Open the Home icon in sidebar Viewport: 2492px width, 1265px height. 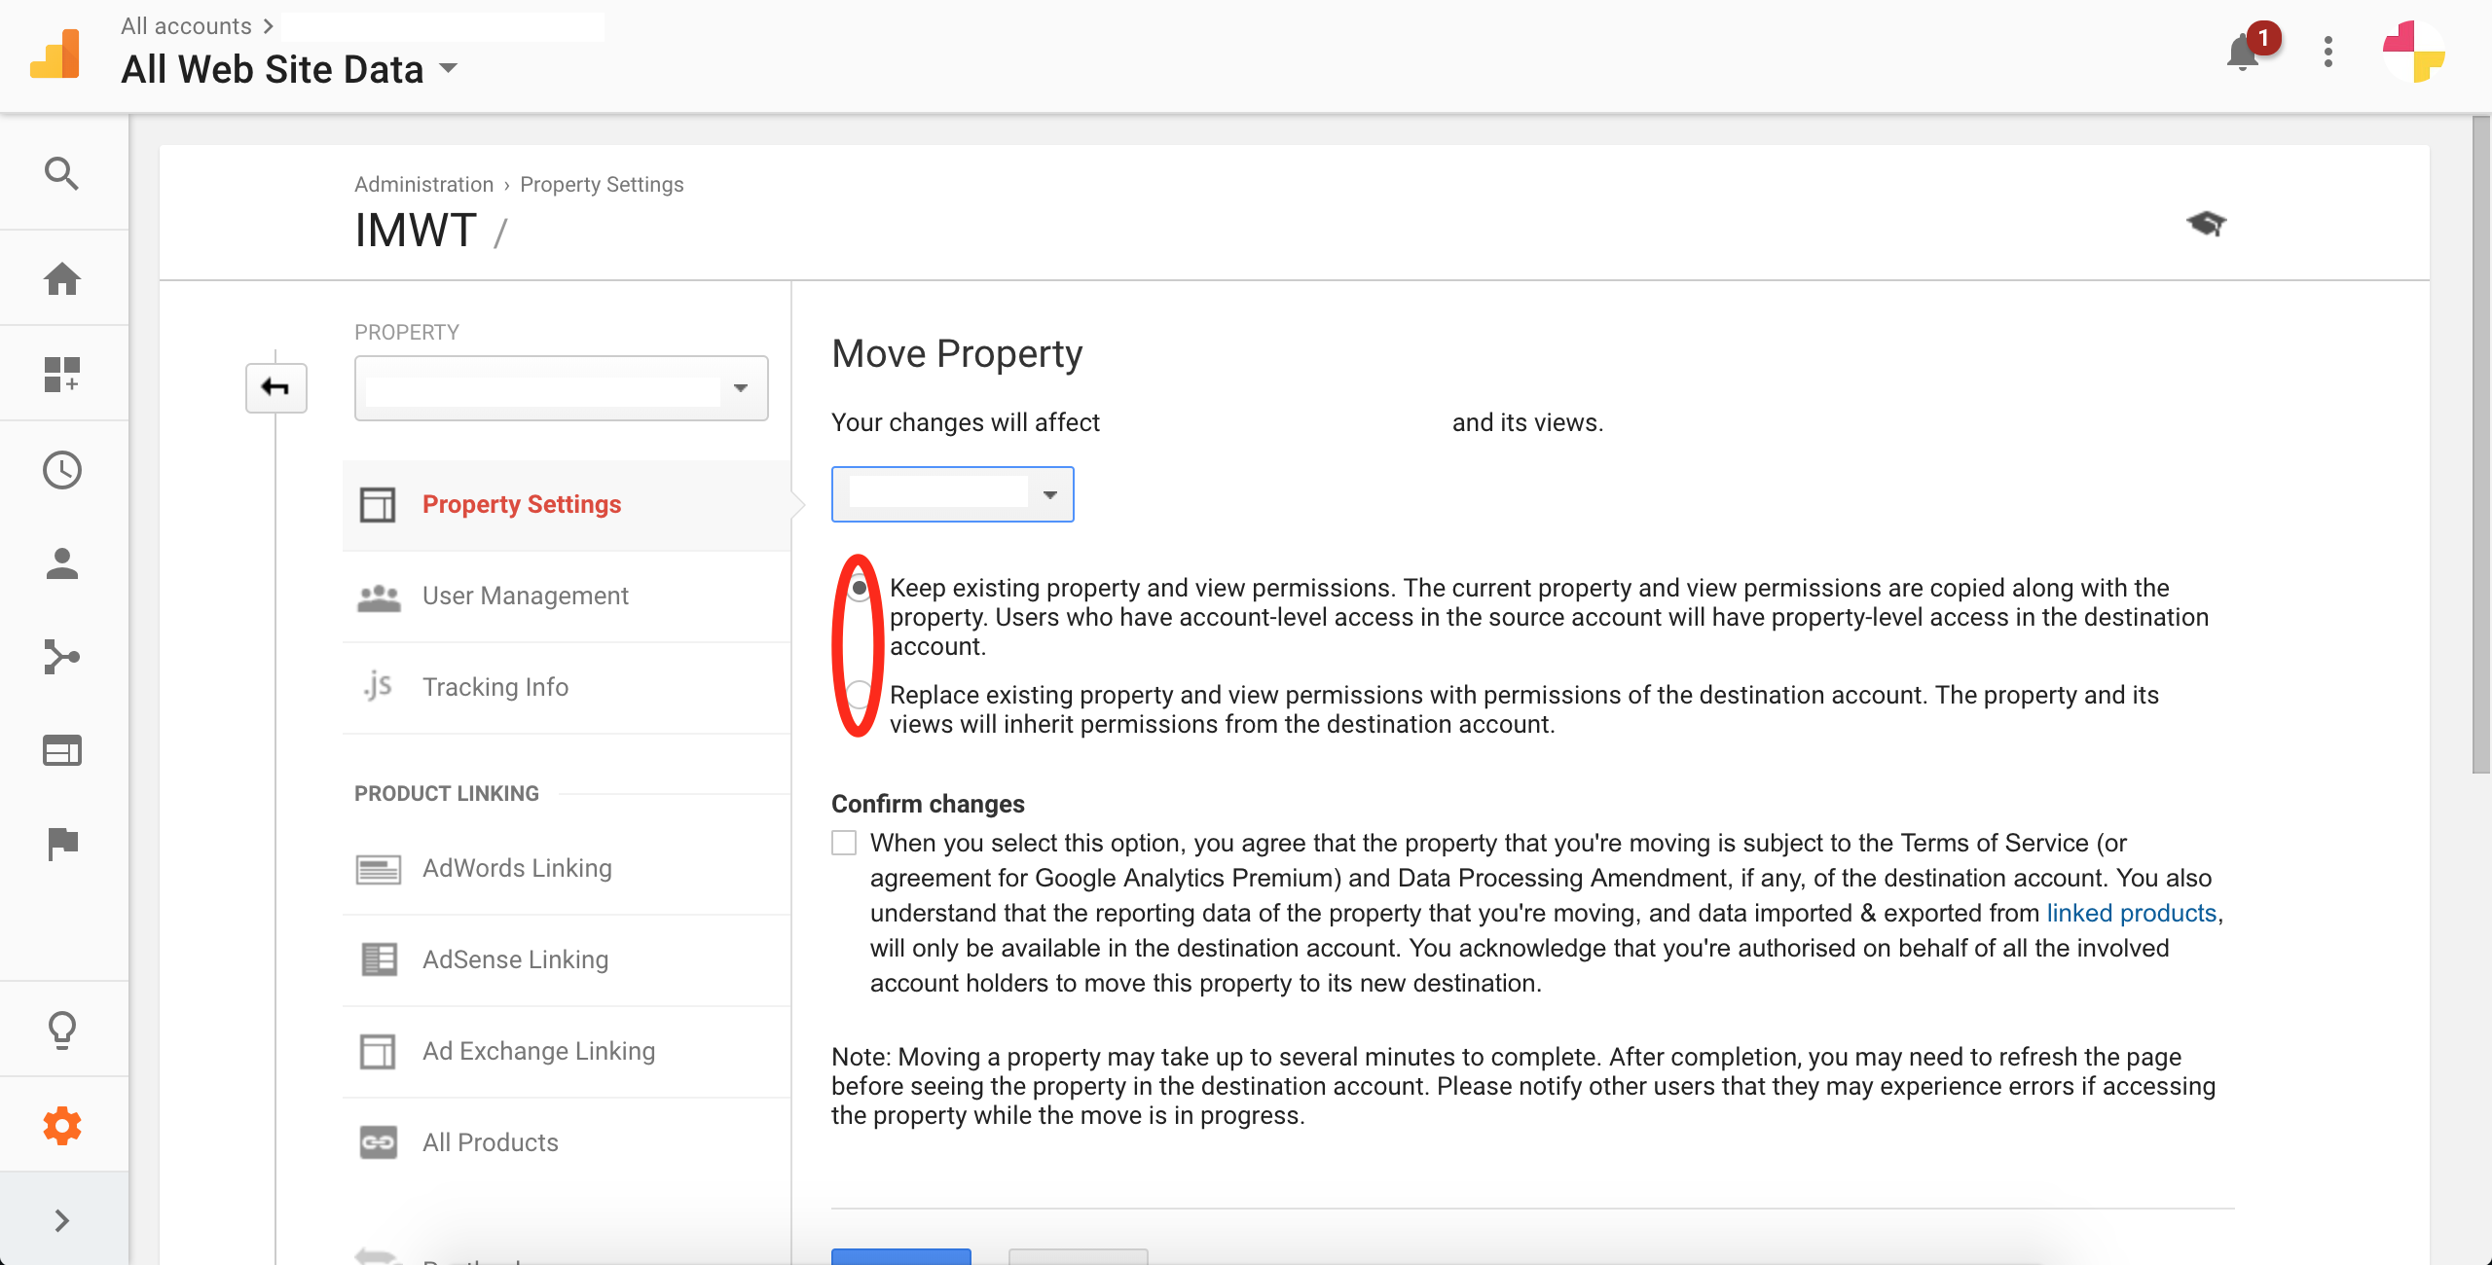[61, 279]
